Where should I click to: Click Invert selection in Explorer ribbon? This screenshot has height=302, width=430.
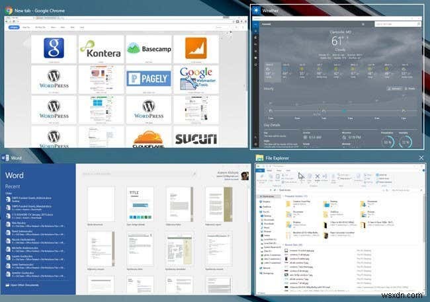tap(384, 182)
